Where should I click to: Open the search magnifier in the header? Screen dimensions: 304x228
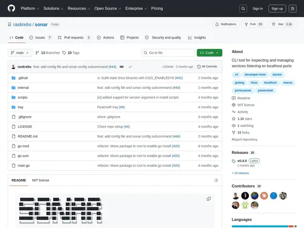coord(243,9)
